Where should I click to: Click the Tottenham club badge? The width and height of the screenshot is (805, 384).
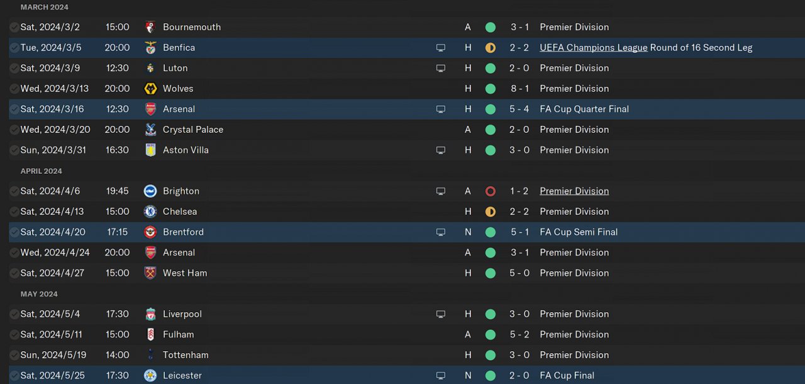point(150,355)
